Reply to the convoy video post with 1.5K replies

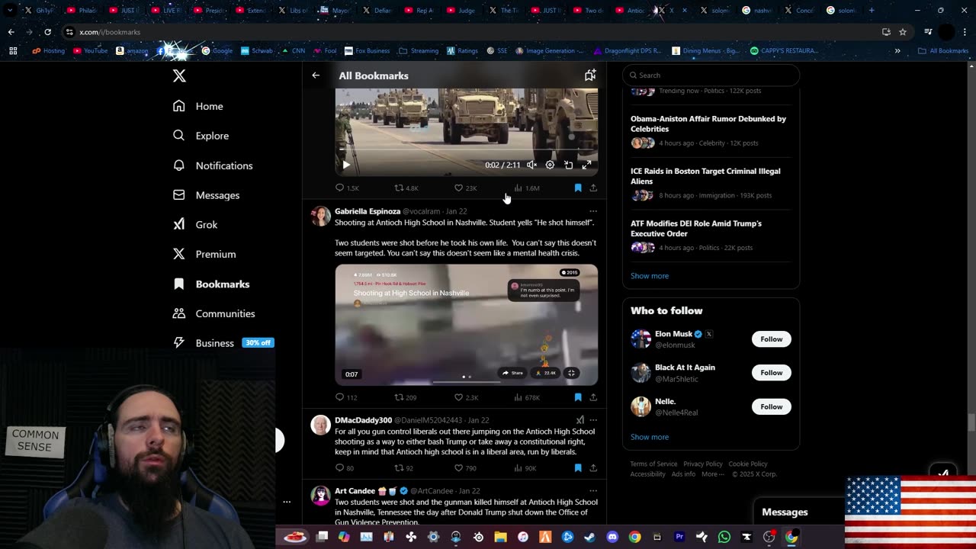347,188
